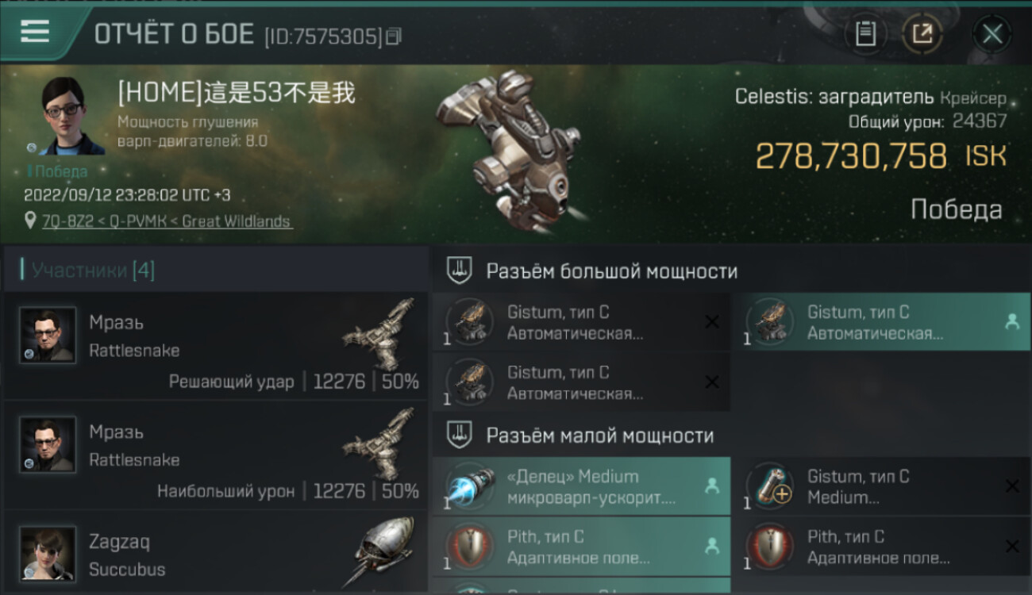Share battle report with export icon
The height and width of the screenshot is (595, 1032).
(922, 34)
